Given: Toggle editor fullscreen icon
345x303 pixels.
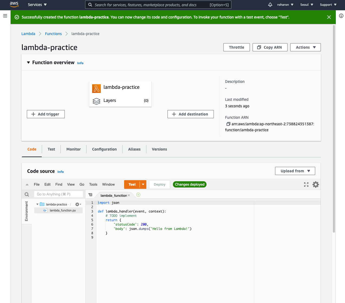Looking at the screenshot, I should 306,185.
